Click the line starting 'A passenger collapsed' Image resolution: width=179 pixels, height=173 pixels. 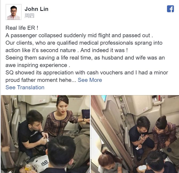coord(79,35)
